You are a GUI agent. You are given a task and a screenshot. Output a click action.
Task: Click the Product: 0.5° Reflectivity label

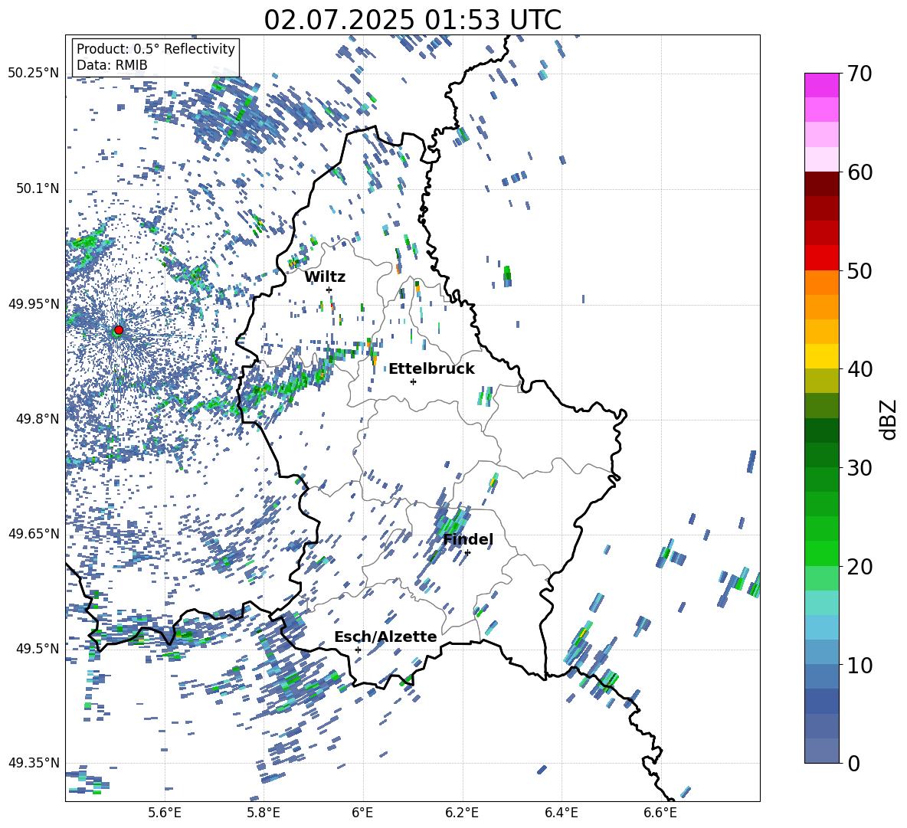coord(156,48)
